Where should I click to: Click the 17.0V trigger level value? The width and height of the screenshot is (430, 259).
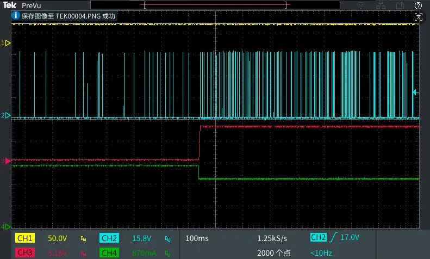click(x=350, y=237)
